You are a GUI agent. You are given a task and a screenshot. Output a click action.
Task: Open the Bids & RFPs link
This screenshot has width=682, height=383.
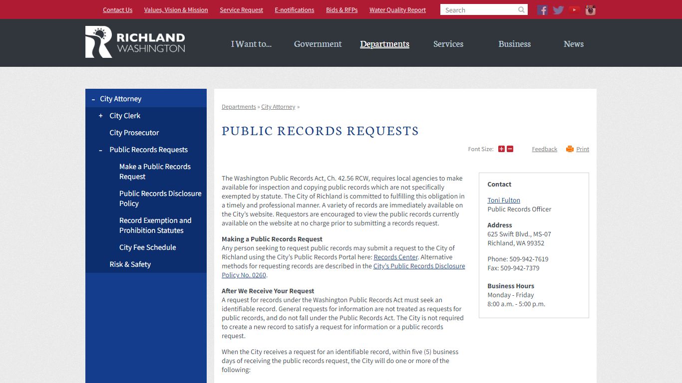point(342,10)
